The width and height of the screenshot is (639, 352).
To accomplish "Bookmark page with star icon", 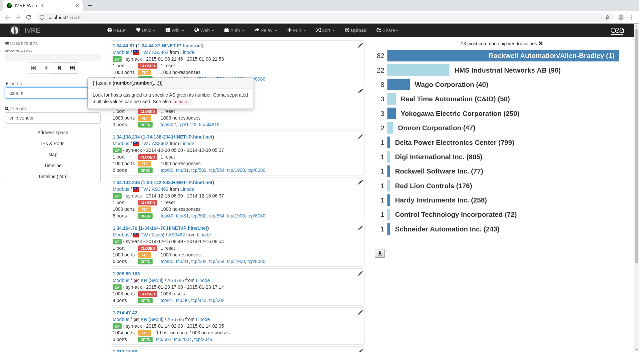I will tap(608, 17).
